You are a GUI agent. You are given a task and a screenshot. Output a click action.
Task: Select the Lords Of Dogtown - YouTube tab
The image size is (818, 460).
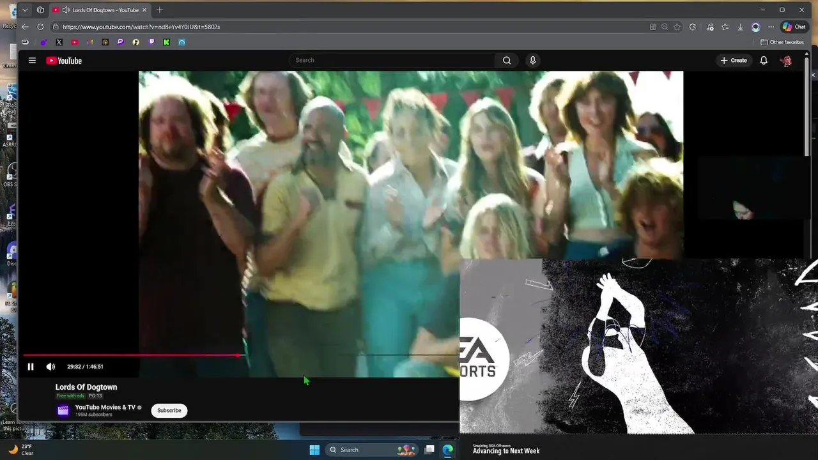[100, 10]
